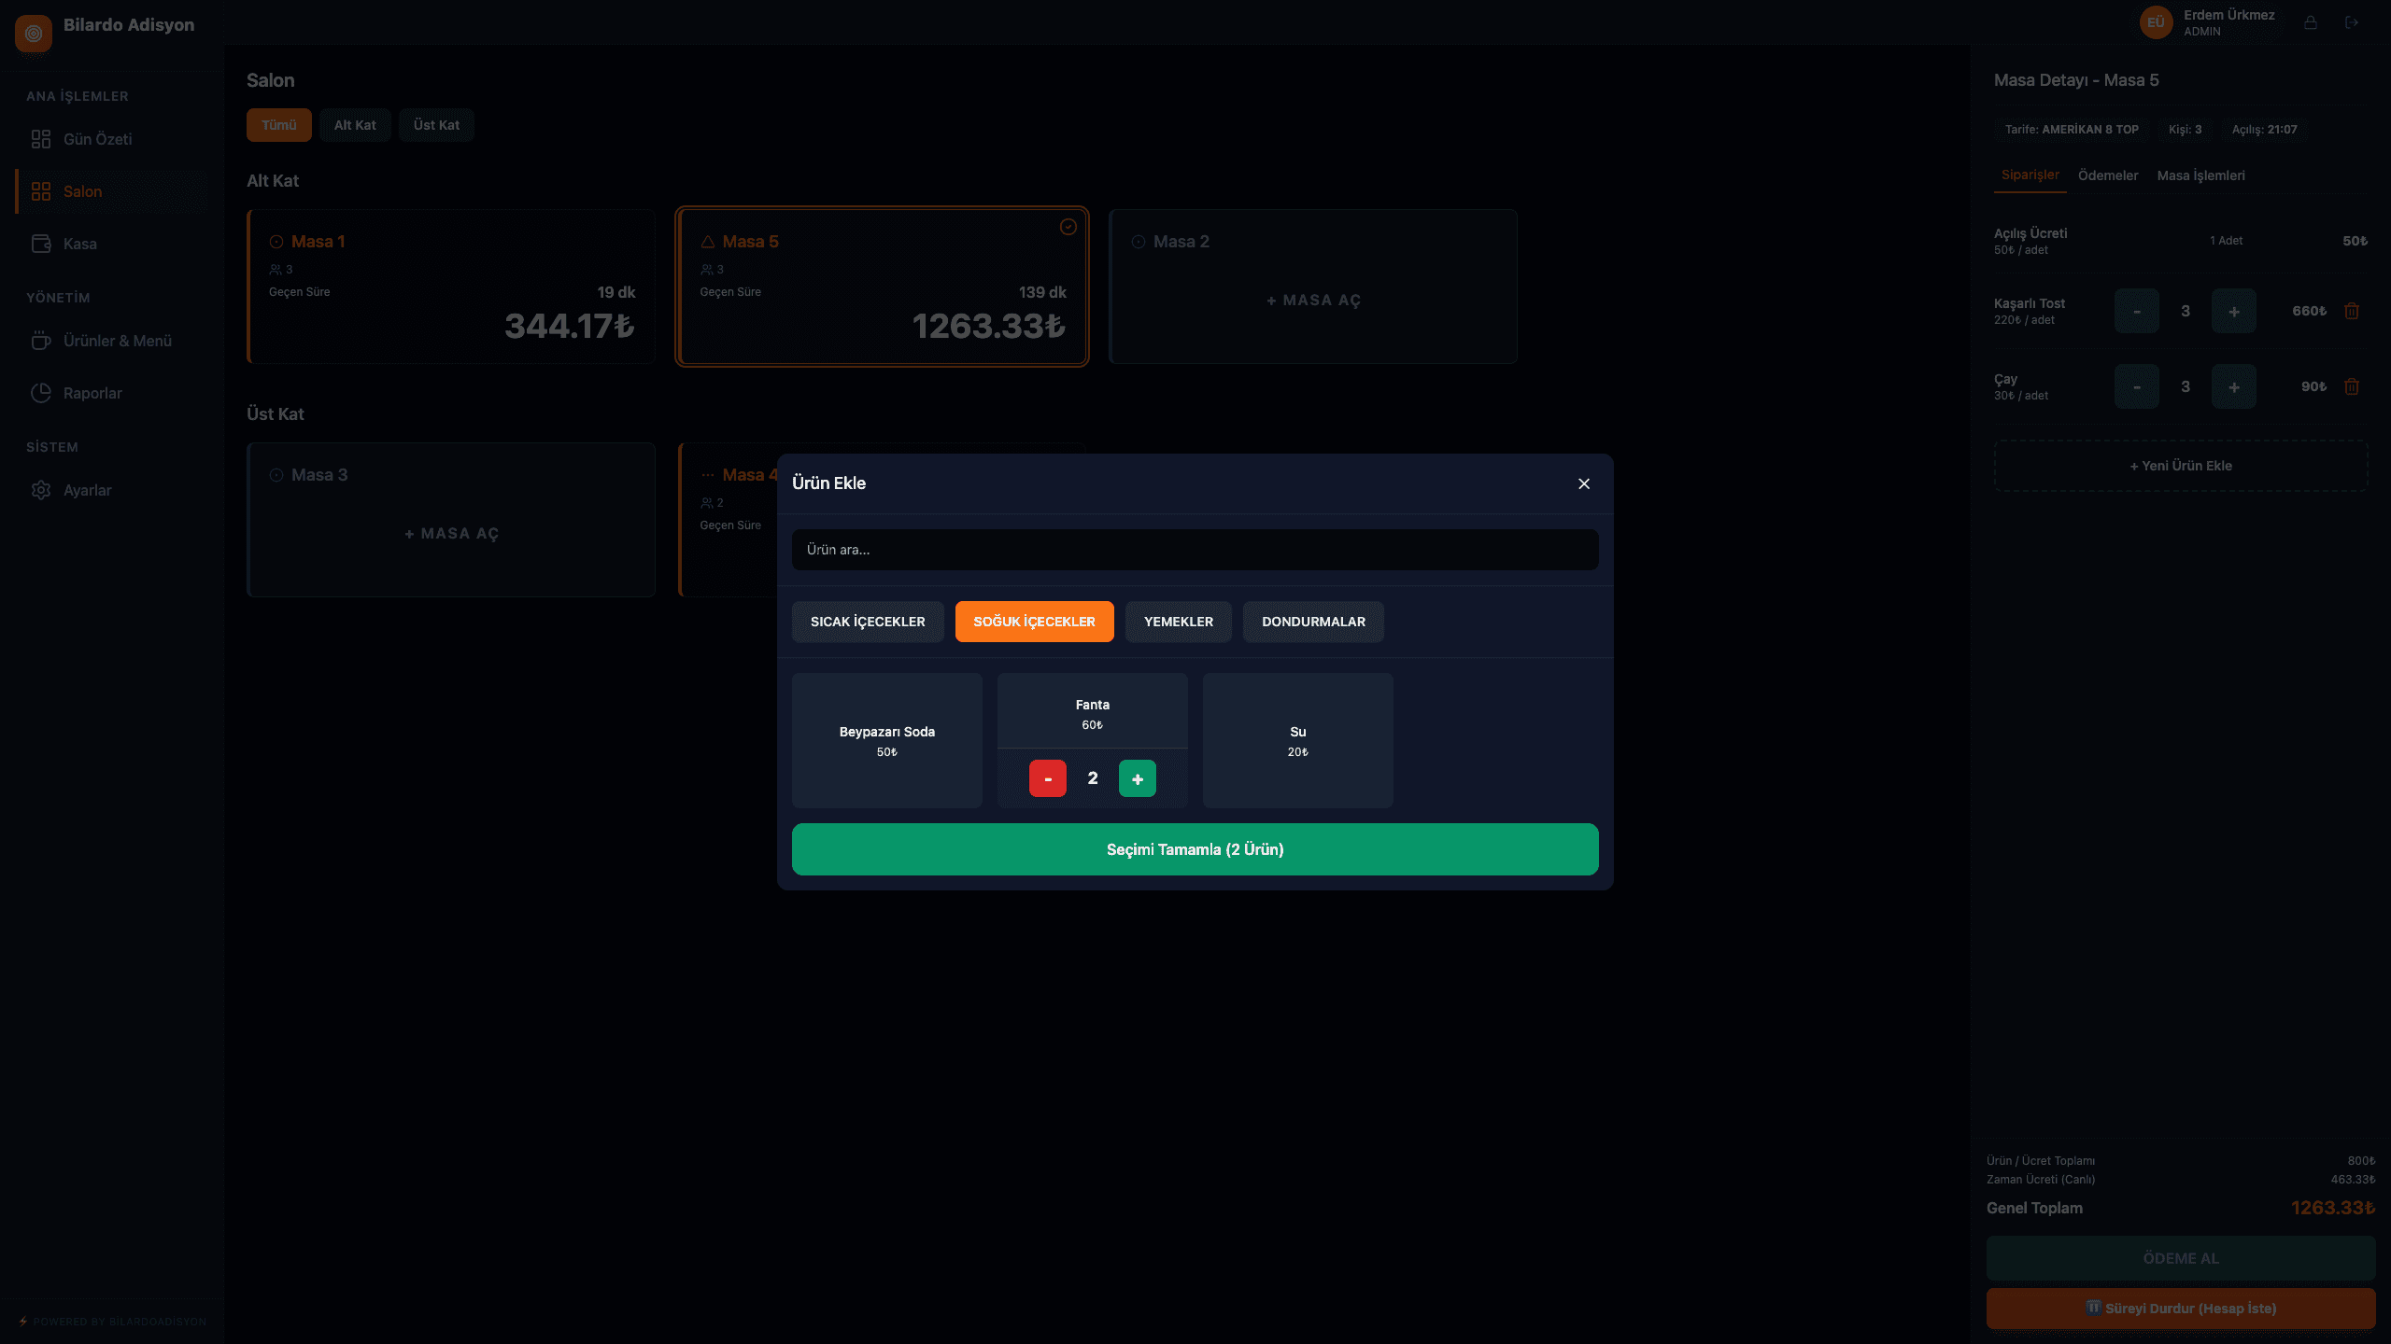Open Raporlar chart section

112,393
